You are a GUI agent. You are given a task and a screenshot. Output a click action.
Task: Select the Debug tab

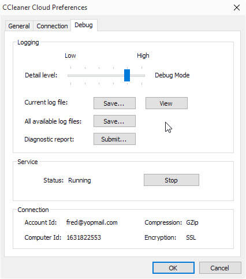[84, 25]
